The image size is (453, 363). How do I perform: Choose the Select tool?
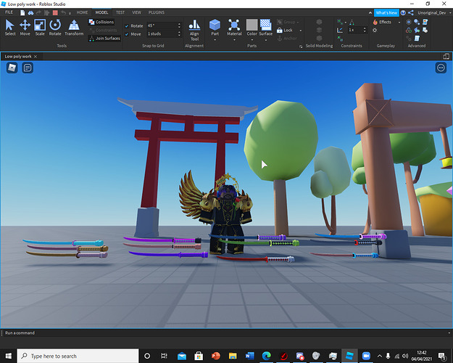10,28
